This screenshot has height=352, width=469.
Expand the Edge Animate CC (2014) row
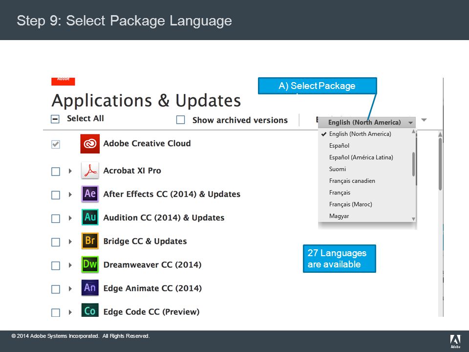pyautogui.click(x=70, y=288)
